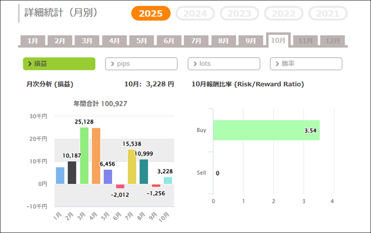Display the 勝率 win rate view
Viewport: 371px width, 233px height.
(x=306, y=64)
